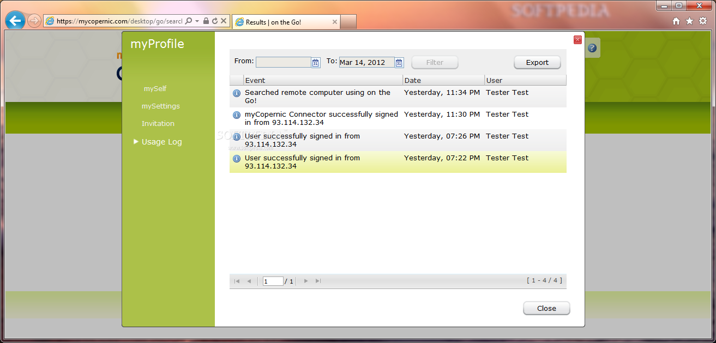Select the date 'Yesterday, 07:26 PM'
Viewport: 716px width, 343px height.
[x=442, y=136]
